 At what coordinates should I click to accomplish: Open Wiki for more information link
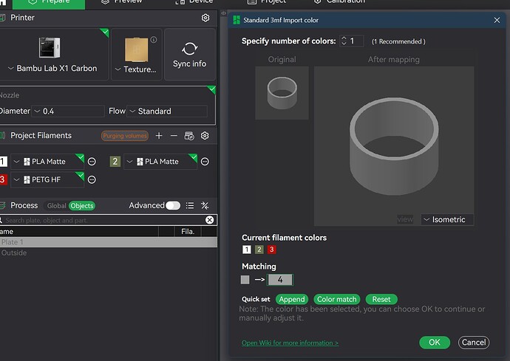pos(290,343)
